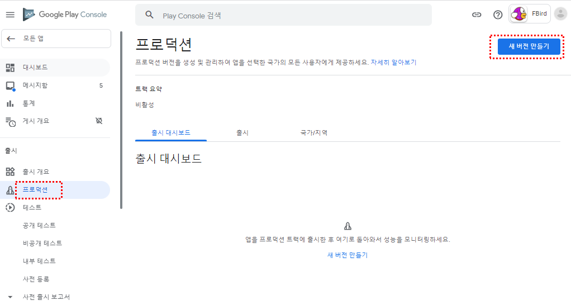Viewport: 571px width, 305px height.
Task: Switch to the 국가/지역 tab
Action: point(314,133)
